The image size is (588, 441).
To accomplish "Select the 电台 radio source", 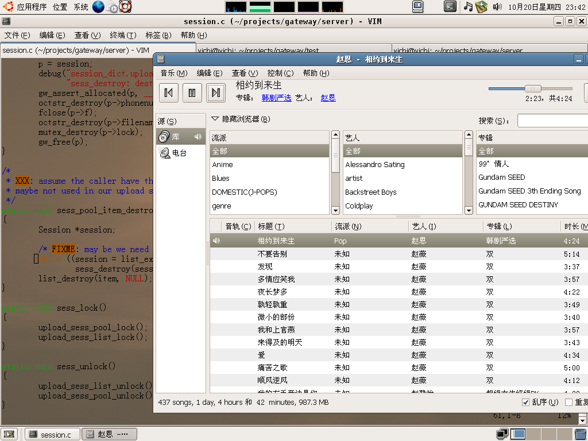I will point(181,153).
